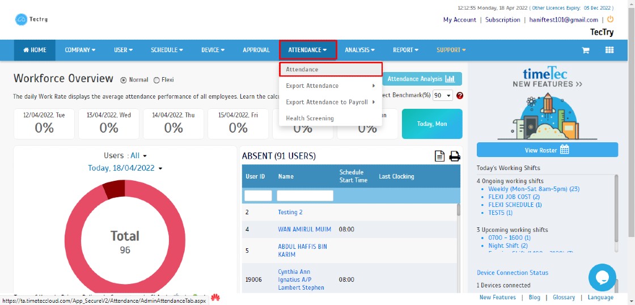Choose Attendance from the dropdown

pyautogui.click(x=331, y=69)
